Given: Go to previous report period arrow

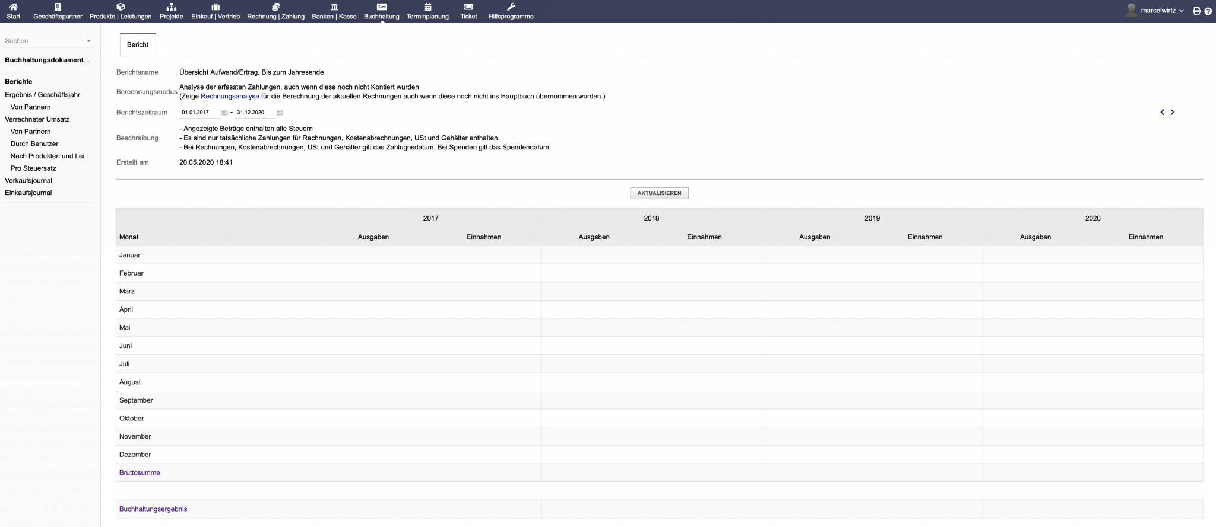Looking at the screenshot, I should (x=1162, y=112).
